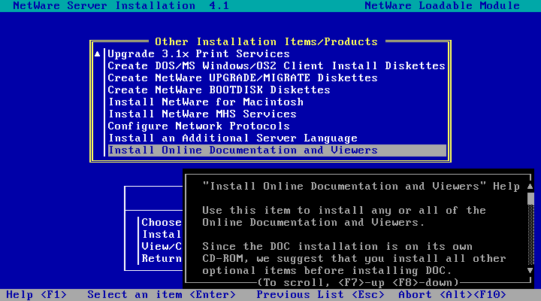Click help line "Online Documentation and Viewers."

[x=313, y=223]
